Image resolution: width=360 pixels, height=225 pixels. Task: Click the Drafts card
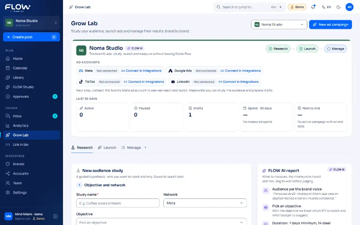(x=211, y=117)
